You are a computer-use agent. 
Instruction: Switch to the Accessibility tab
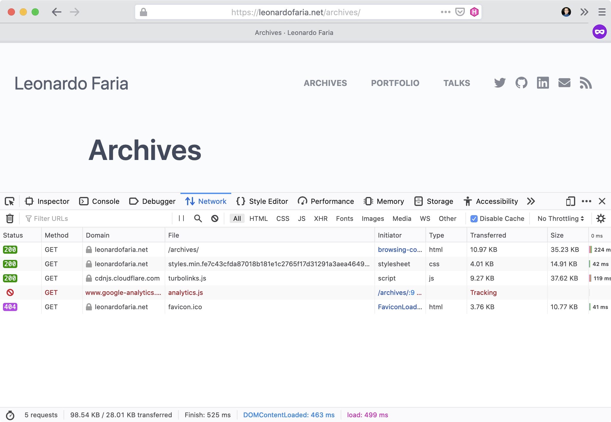(491, 201)
